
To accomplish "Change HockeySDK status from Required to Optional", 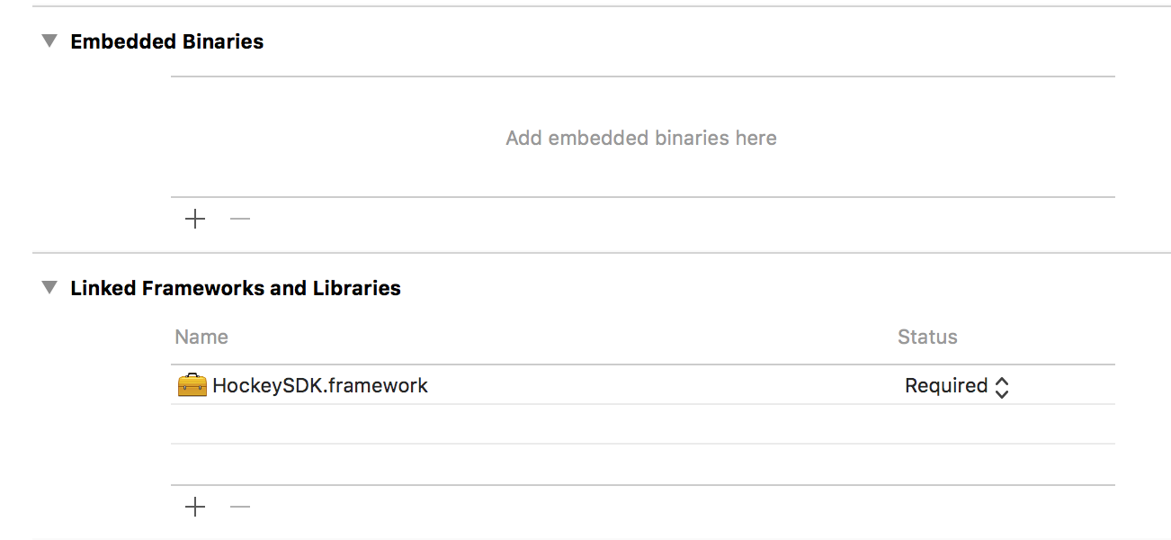I will [956, 385].
